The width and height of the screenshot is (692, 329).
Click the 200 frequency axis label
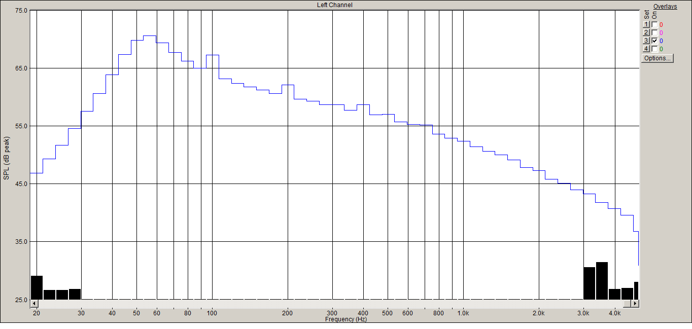pyautogui.click(x=288, y=314)
